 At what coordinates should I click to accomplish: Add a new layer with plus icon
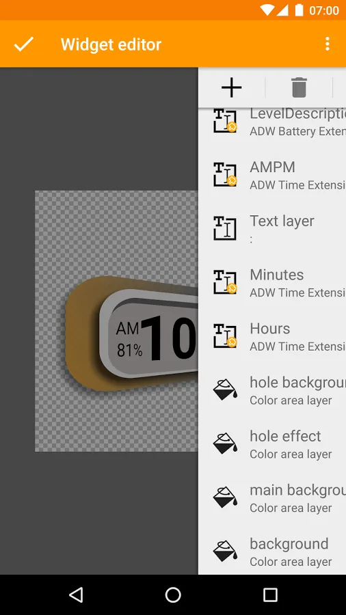click(x=231, y=87)
